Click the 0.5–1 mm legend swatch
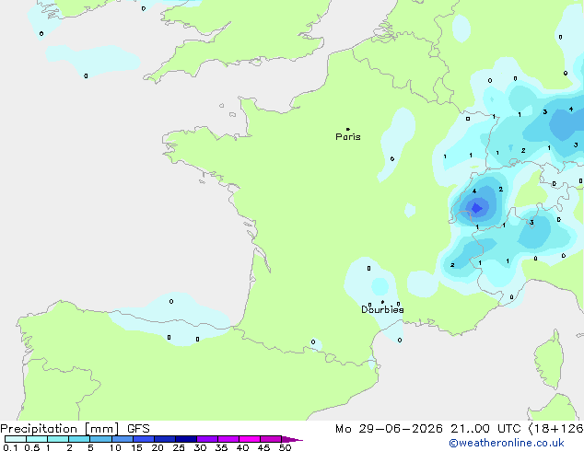Screen dimensions: 584x451 point(37,439)
